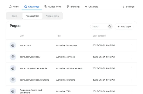Click the globe icon for terms-and-conditions row
This screenshot has width=143, height=94.
[13, 91]
